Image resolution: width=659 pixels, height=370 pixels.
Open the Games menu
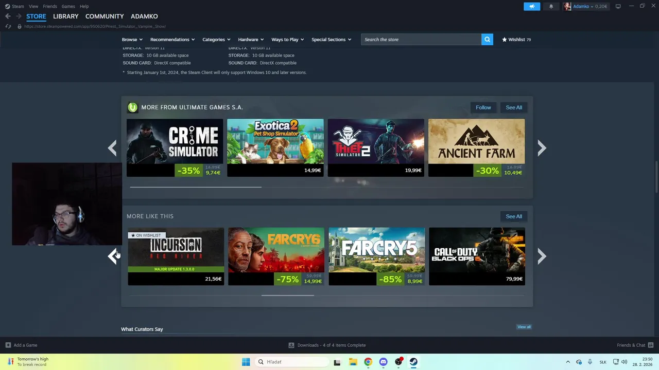[x=68, y=6]
